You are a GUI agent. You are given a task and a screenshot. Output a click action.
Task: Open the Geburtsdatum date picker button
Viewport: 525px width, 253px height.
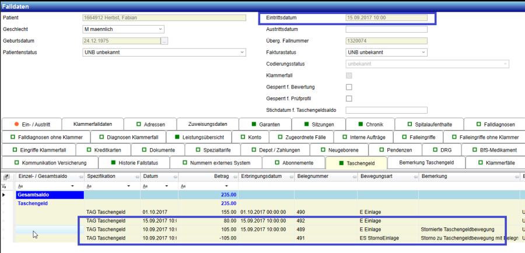[x=164, y=41]
